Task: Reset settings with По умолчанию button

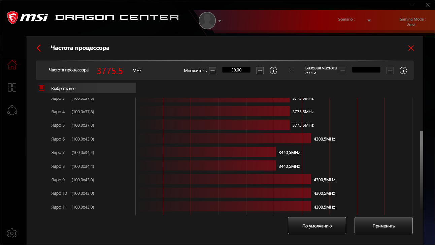Action: tap(317, 226)
